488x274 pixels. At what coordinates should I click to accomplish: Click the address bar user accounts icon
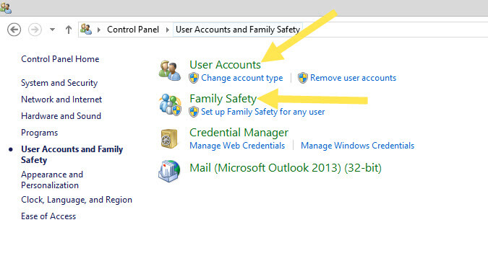pos(86,30)
